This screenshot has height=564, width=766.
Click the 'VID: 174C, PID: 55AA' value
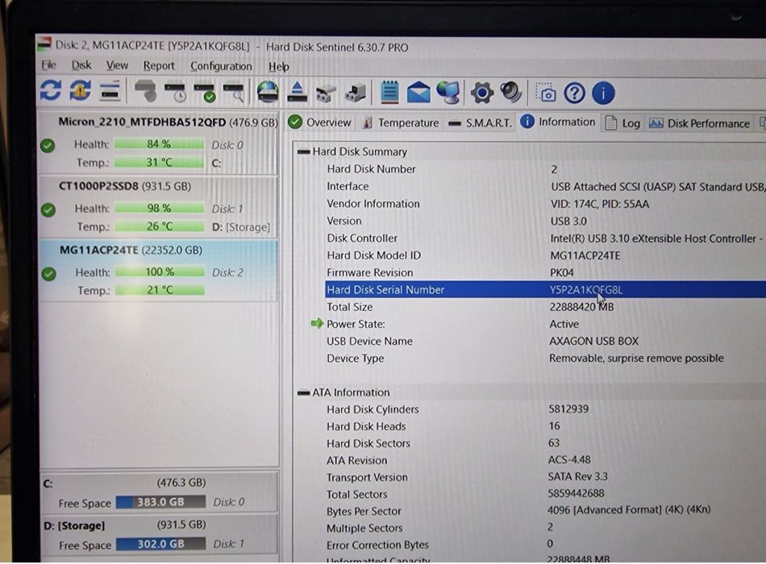pos(600,204)
